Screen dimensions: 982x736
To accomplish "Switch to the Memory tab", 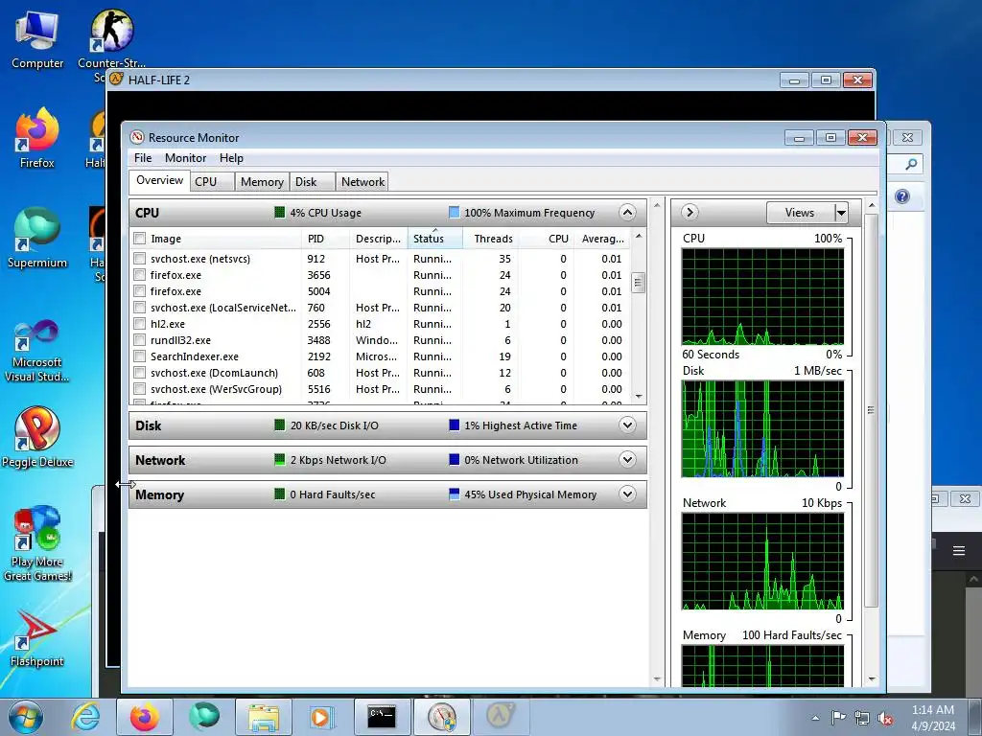I will [x=262, y=181].
